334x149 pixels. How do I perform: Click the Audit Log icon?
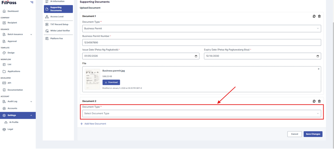point(4,101)
